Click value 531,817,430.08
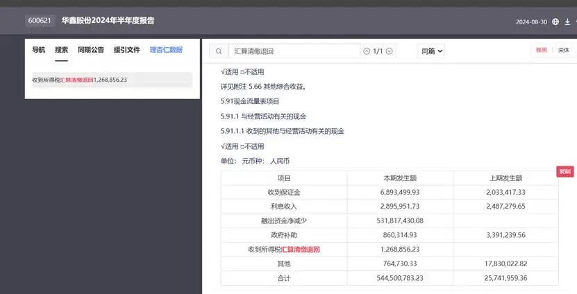577x294 pixels. pyautogui.click(x=400, y=221)
